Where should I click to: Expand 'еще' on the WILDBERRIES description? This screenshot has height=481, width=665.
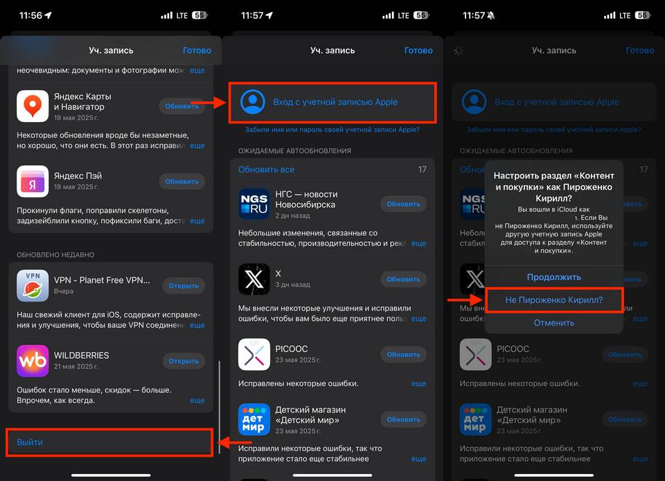[197, 400]
